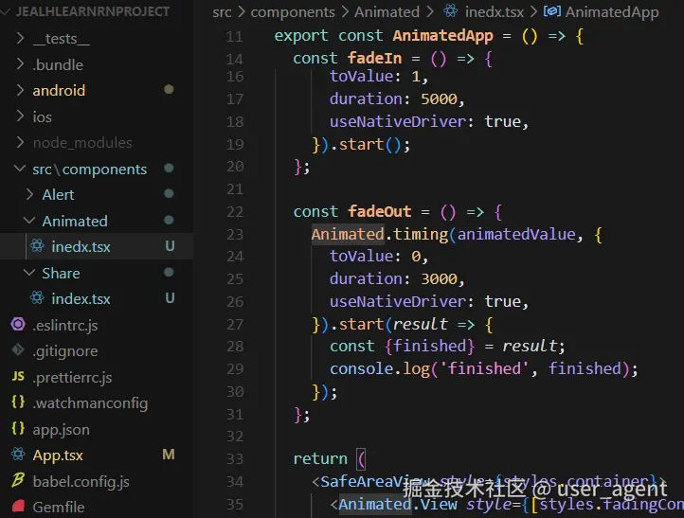Open the .watchmanconfig file
The width and height of the screenshot is (684, 518).
point(90,403)
